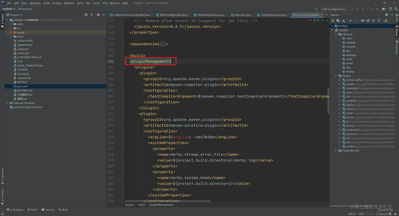
Task: Select the package lifecycle goal
Action: click(x=351, y=55)
